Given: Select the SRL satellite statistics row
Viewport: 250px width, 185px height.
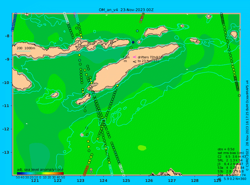Looking at the screenshot, I should pos(230,161).
